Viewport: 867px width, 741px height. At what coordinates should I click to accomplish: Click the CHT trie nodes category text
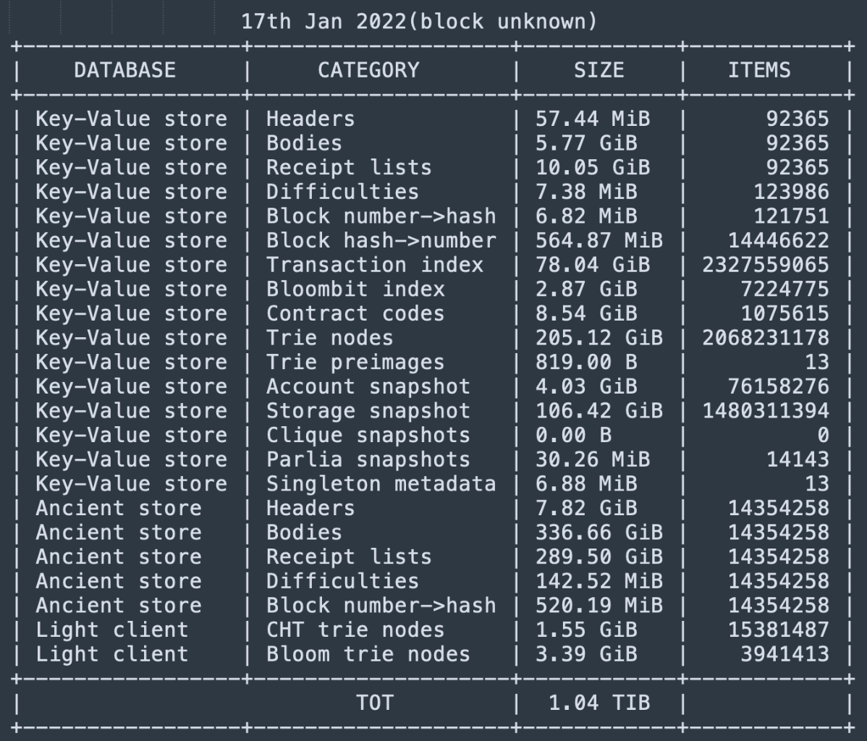[355, 630]
